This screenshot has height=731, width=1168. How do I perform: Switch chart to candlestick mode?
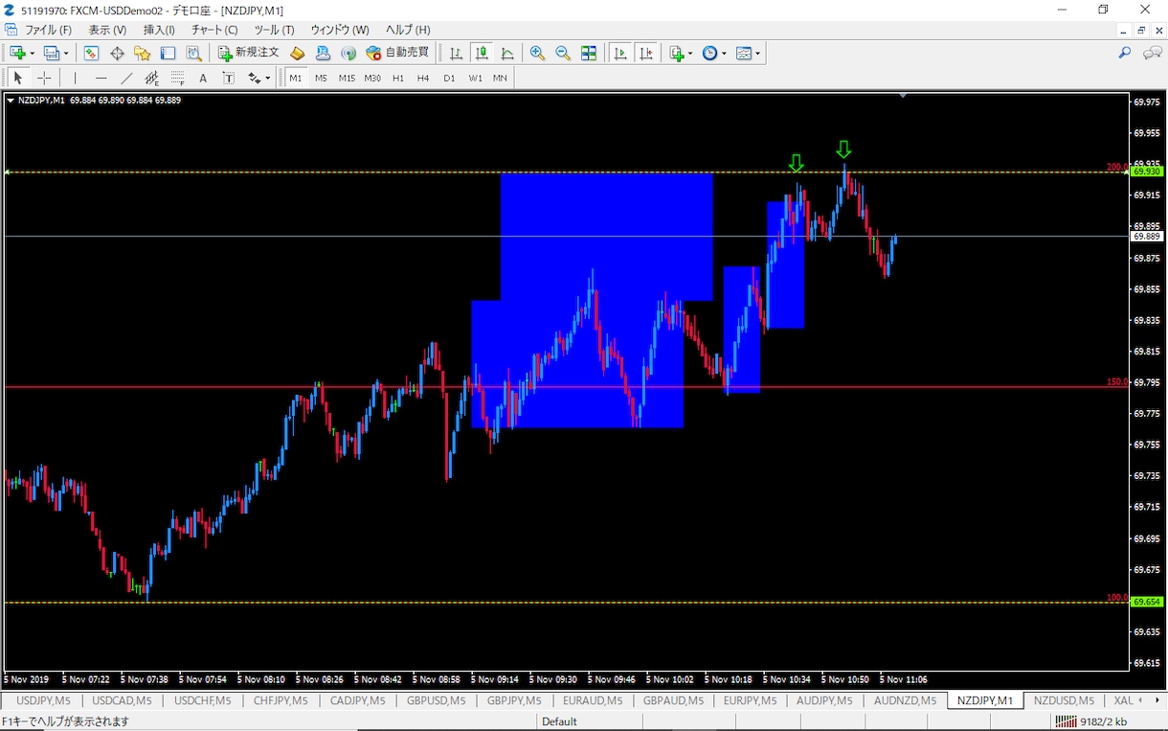(483, 54)
